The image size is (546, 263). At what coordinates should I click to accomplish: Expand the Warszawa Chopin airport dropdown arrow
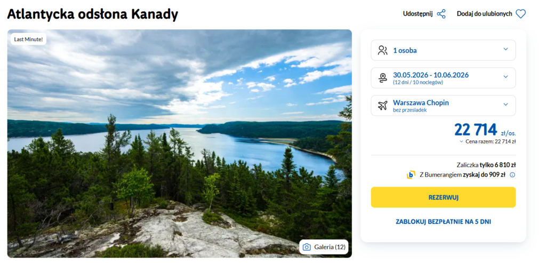point(505,105)
